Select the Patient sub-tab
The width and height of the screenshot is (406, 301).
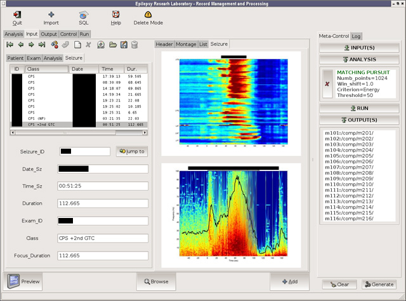[x=15, y=58]
